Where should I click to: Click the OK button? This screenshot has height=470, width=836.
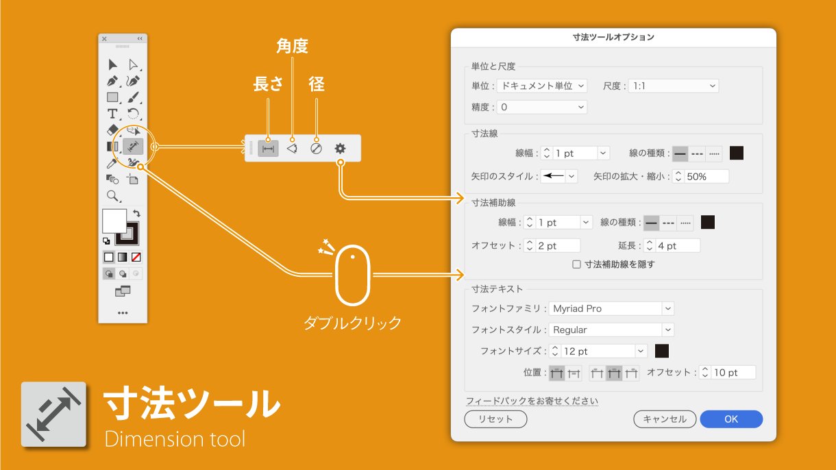[731, 419]
